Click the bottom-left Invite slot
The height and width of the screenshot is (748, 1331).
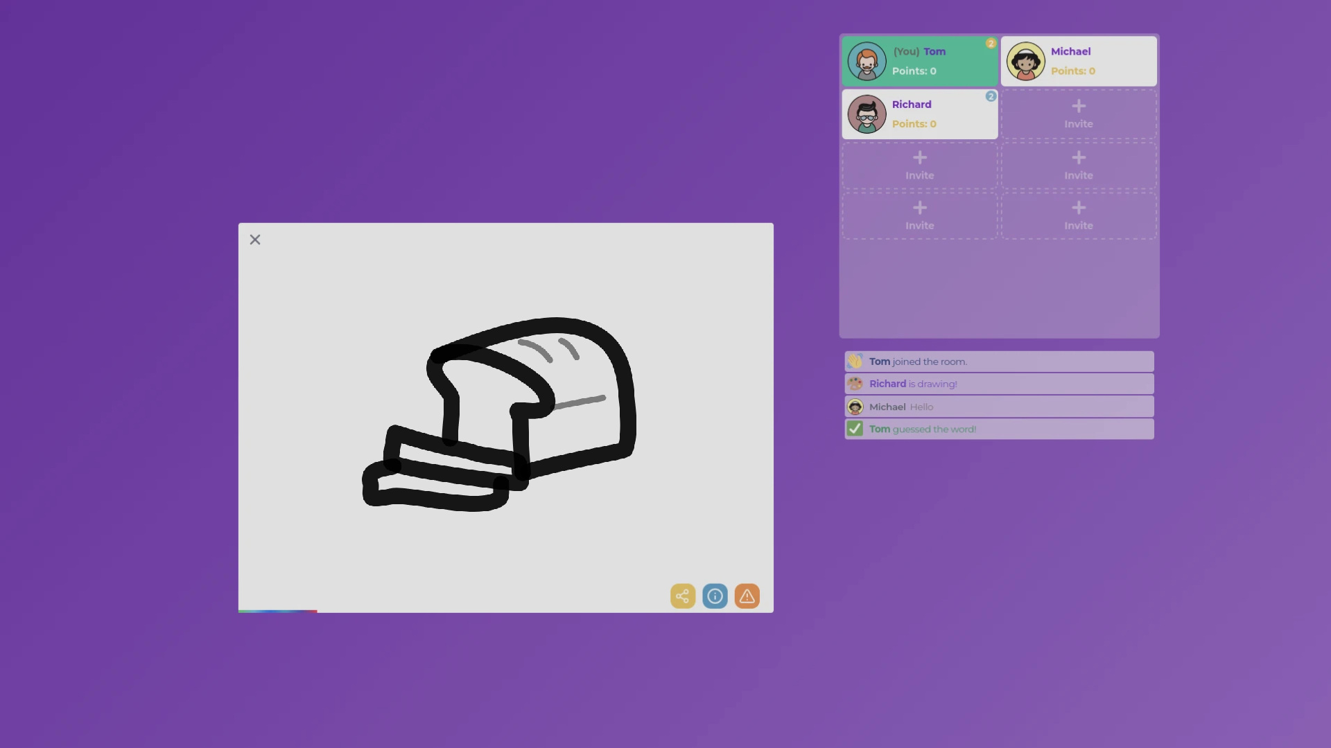pyautogui.click(x=919, y=216)
